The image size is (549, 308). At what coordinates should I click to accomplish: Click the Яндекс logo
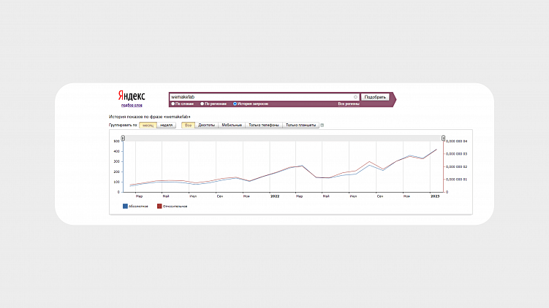coord(132,96)
